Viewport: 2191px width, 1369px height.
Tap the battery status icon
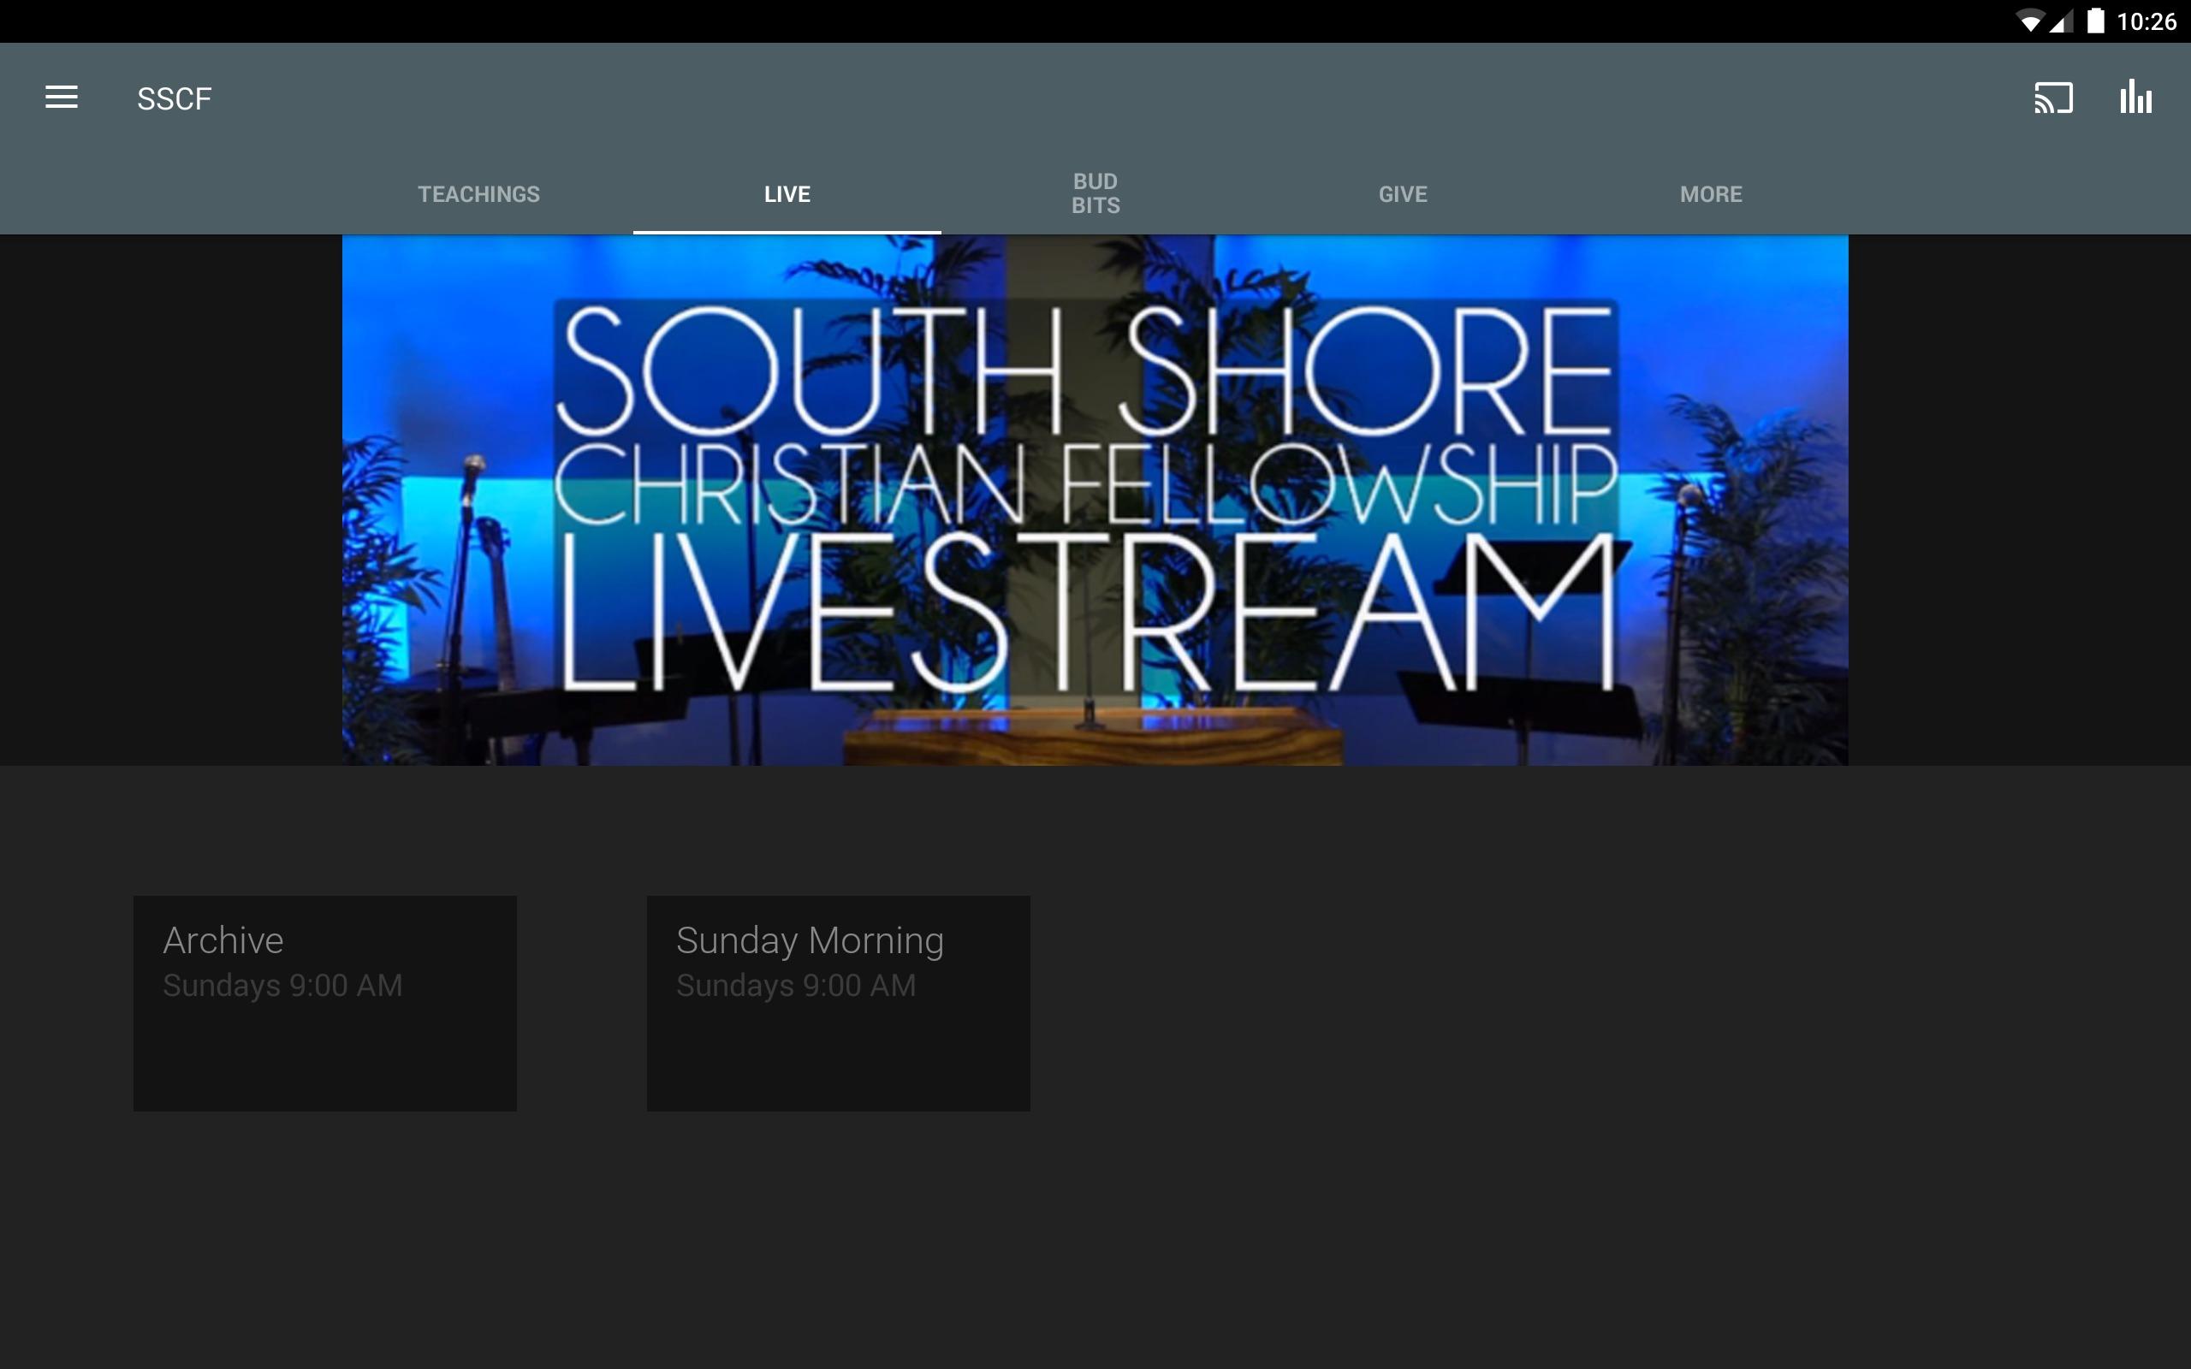pyautogui.click(x=2095, y=21)
